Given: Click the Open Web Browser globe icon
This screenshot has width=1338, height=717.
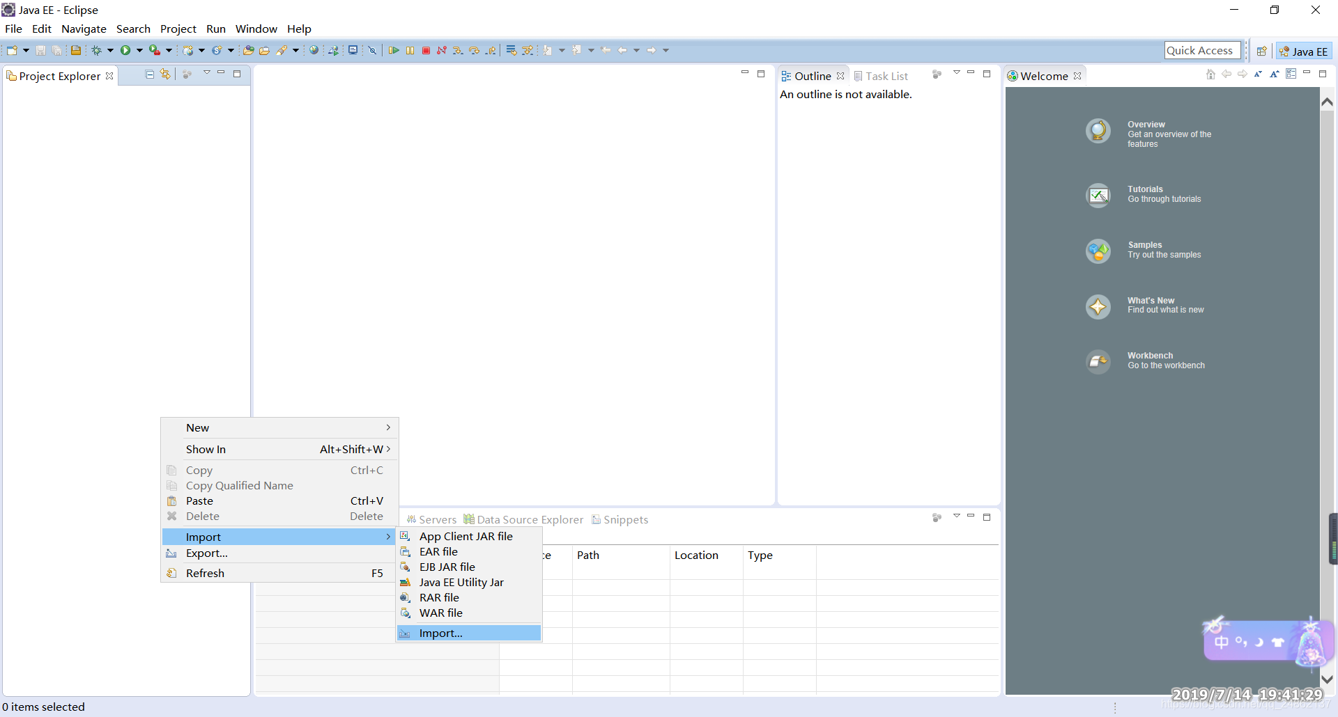Looking at the screenshot, I should (314, 50).
